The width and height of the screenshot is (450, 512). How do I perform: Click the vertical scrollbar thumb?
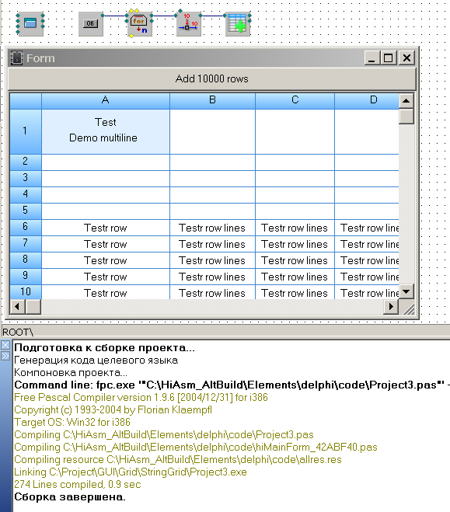(x=406, y=117)
